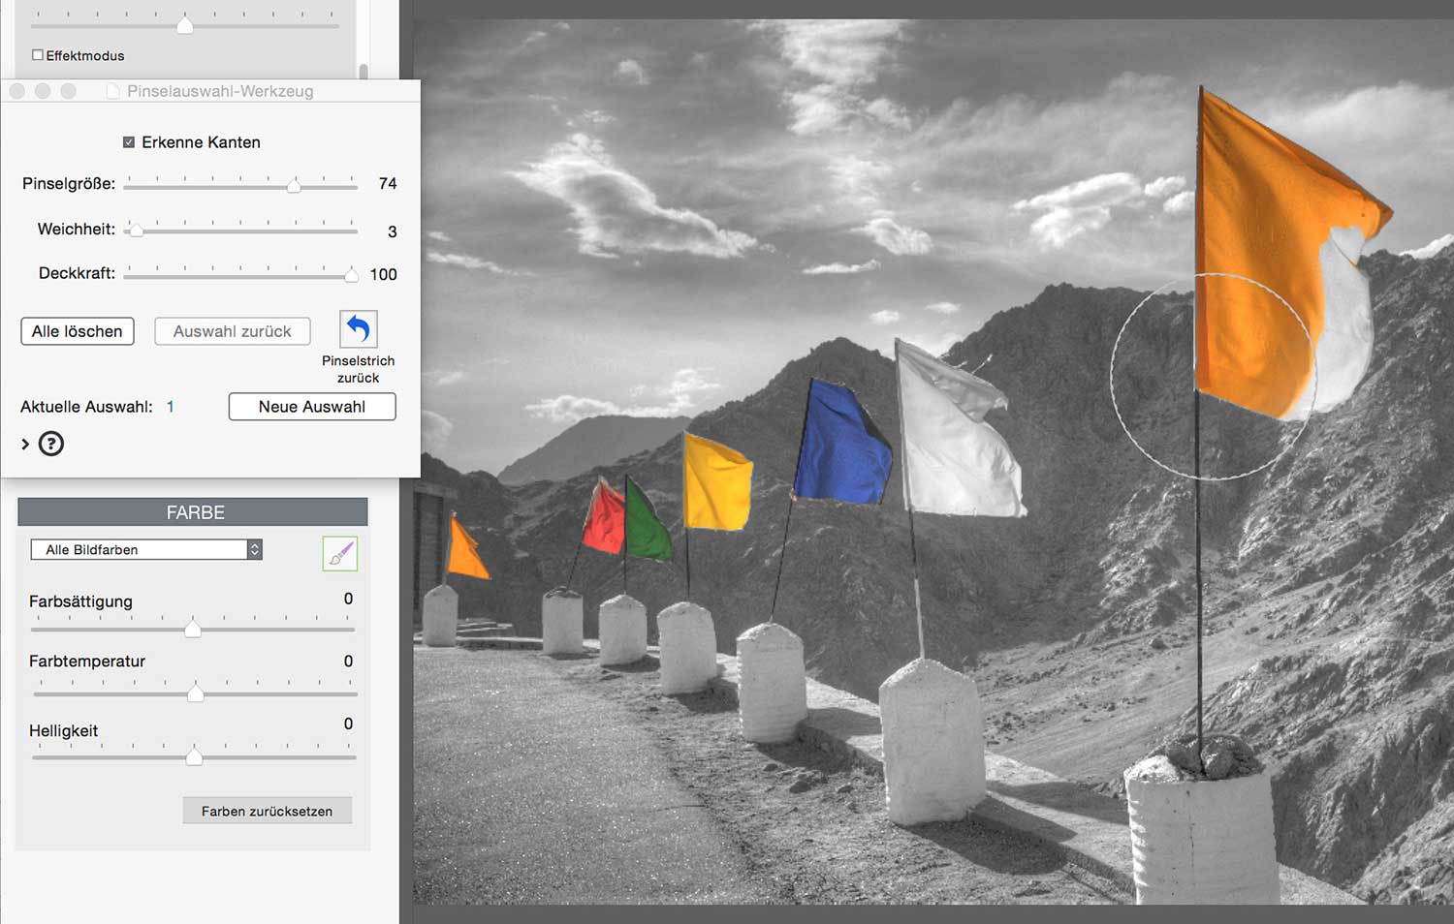The width and height of the screenshot is (1454, 924).
Task: Click the question mark help icon
Action: (x=51, y=444)
